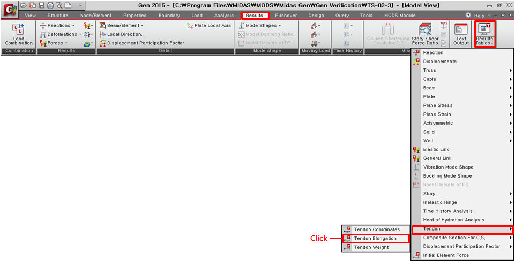The image size is (515, 268).
Task: Expand the Cable submenu
Action: pos(462,79)
